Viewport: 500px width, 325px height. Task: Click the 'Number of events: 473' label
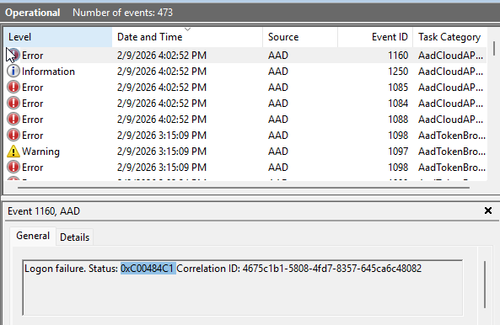(122, 13)
